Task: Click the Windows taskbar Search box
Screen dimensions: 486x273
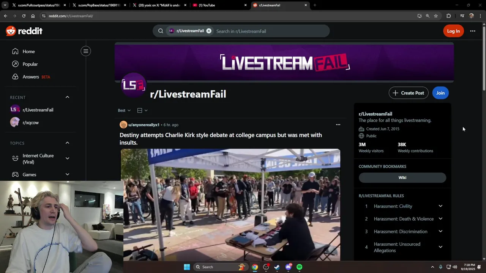Action: coord(220,267)
